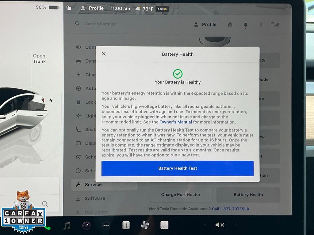Tap the Search Settings field
Viewport: 314px width, 235px height.
click(101, 24)
